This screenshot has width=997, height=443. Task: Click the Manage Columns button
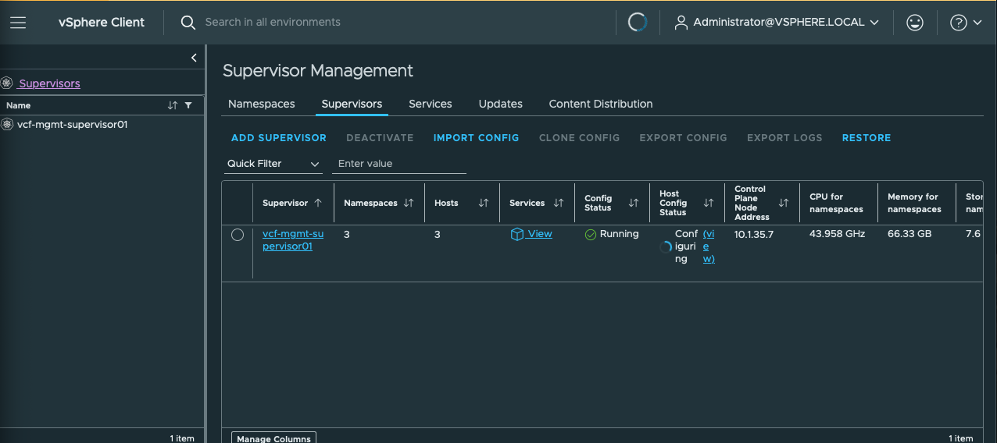pyautogui.click(x=273, y=438)
